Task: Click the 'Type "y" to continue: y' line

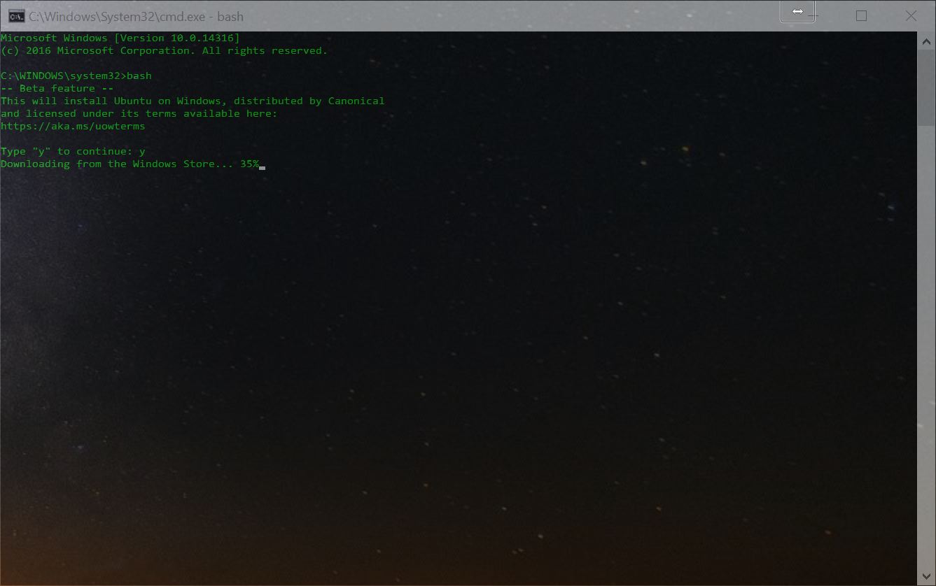Action: [73, 151]
